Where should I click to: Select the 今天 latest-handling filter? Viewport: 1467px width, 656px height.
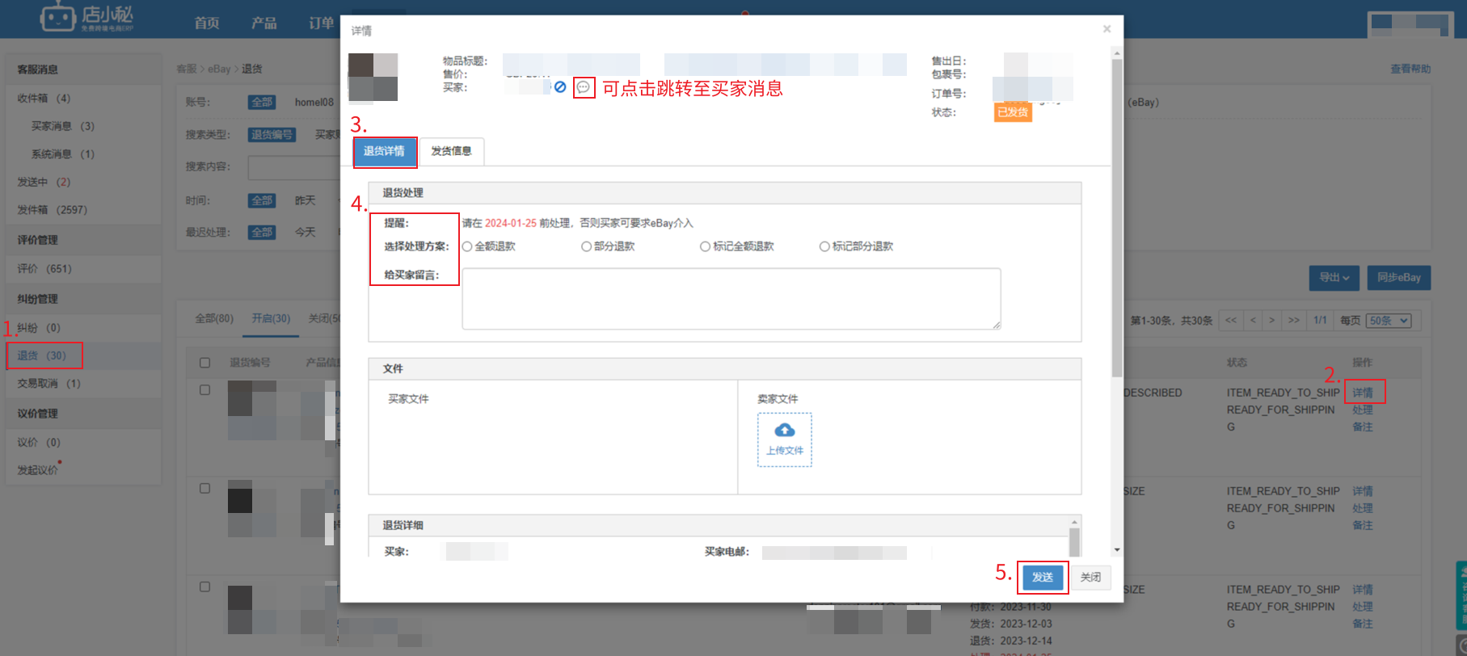coord(305,233)
